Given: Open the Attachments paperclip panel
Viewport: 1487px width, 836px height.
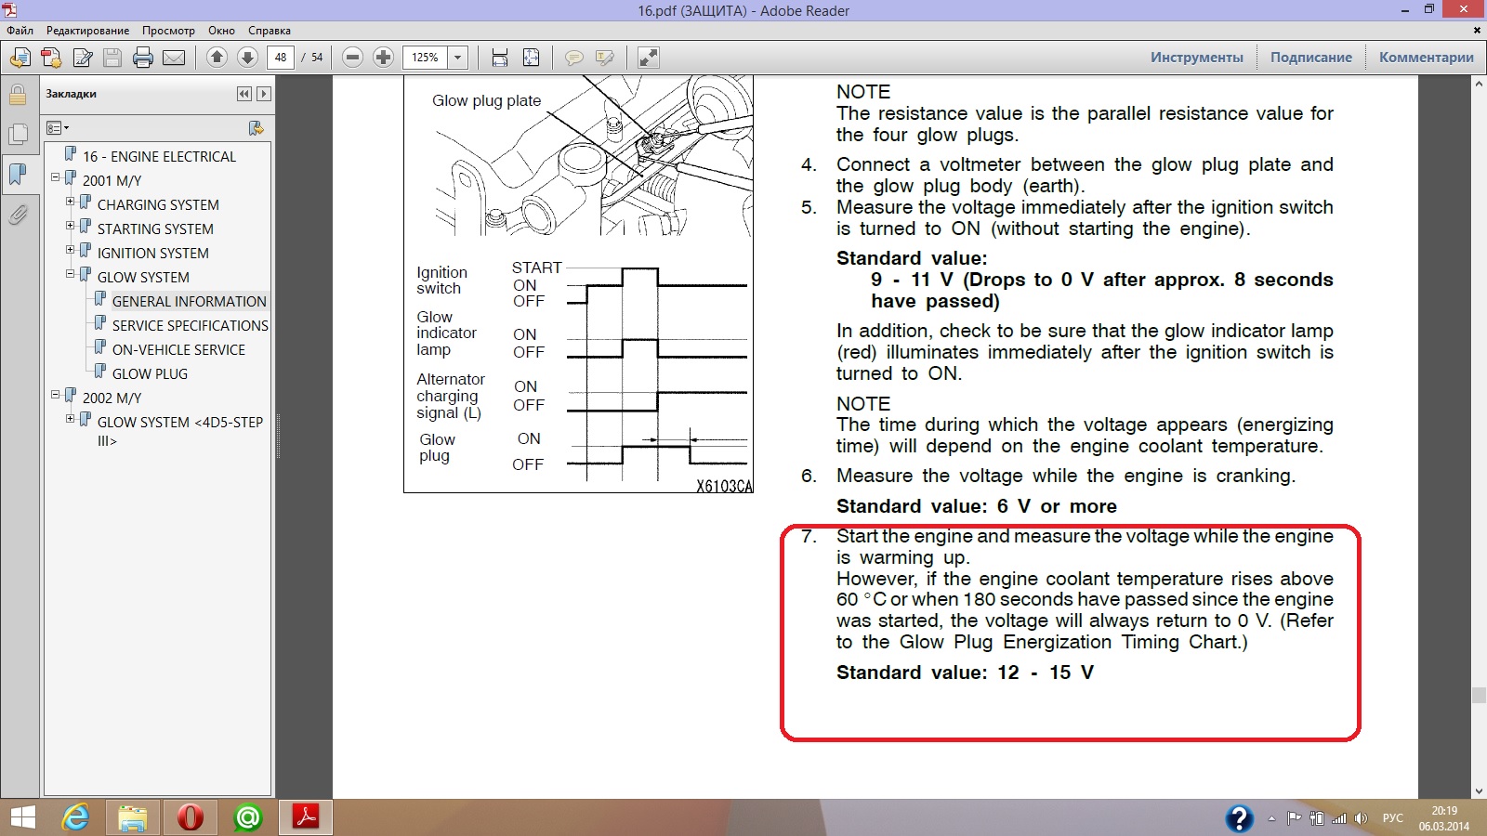Looking at the screenshot, I should [18, 216].
